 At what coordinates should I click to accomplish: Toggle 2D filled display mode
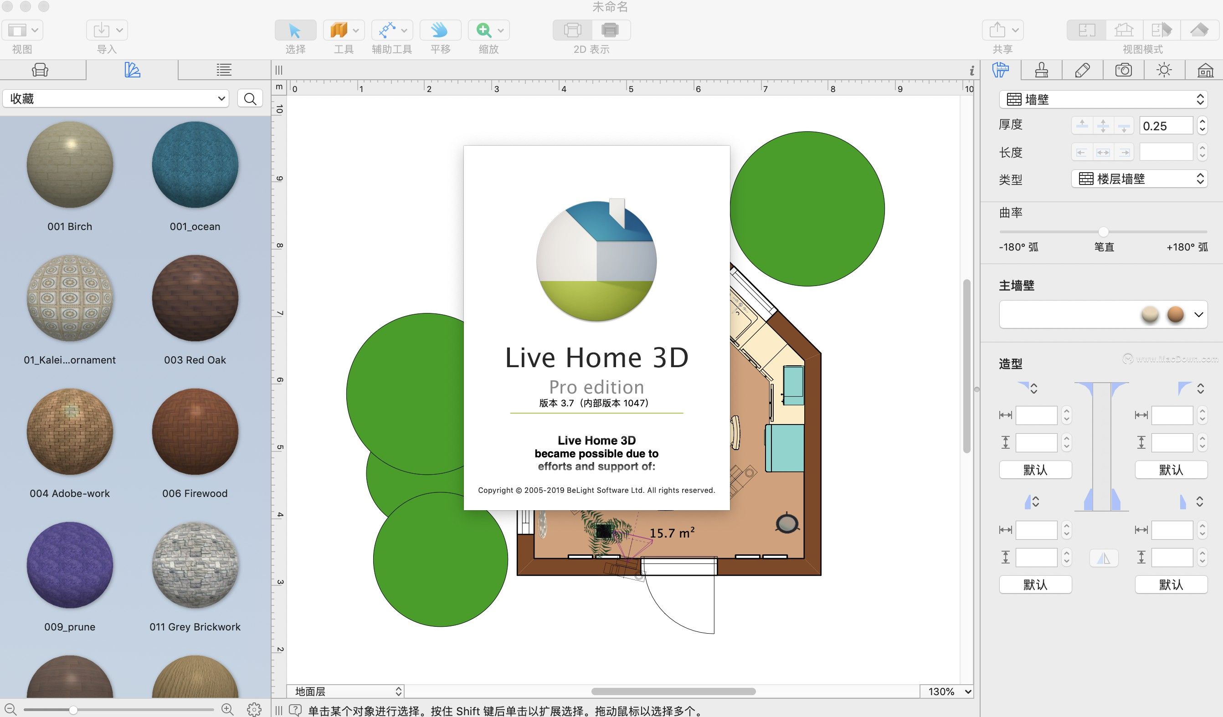coord(611,30)
